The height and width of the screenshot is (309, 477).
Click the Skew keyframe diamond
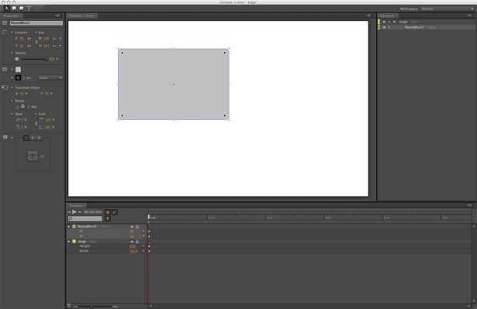12,114
